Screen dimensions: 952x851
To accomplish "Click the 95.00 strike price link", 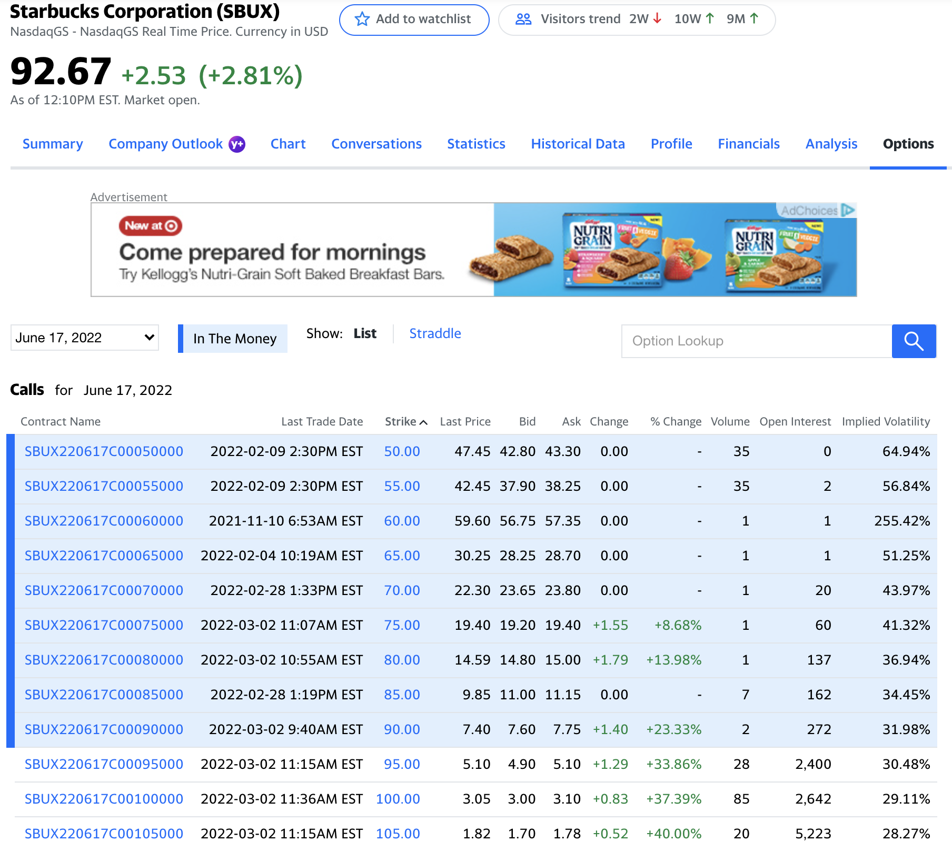I will (x=402, y=764).
